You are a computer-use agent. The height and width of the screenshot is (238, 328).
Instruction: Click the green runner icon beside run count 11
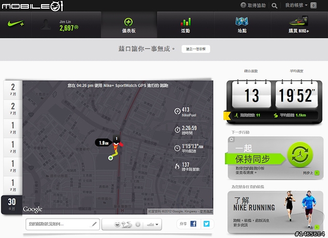coord(236,115)
